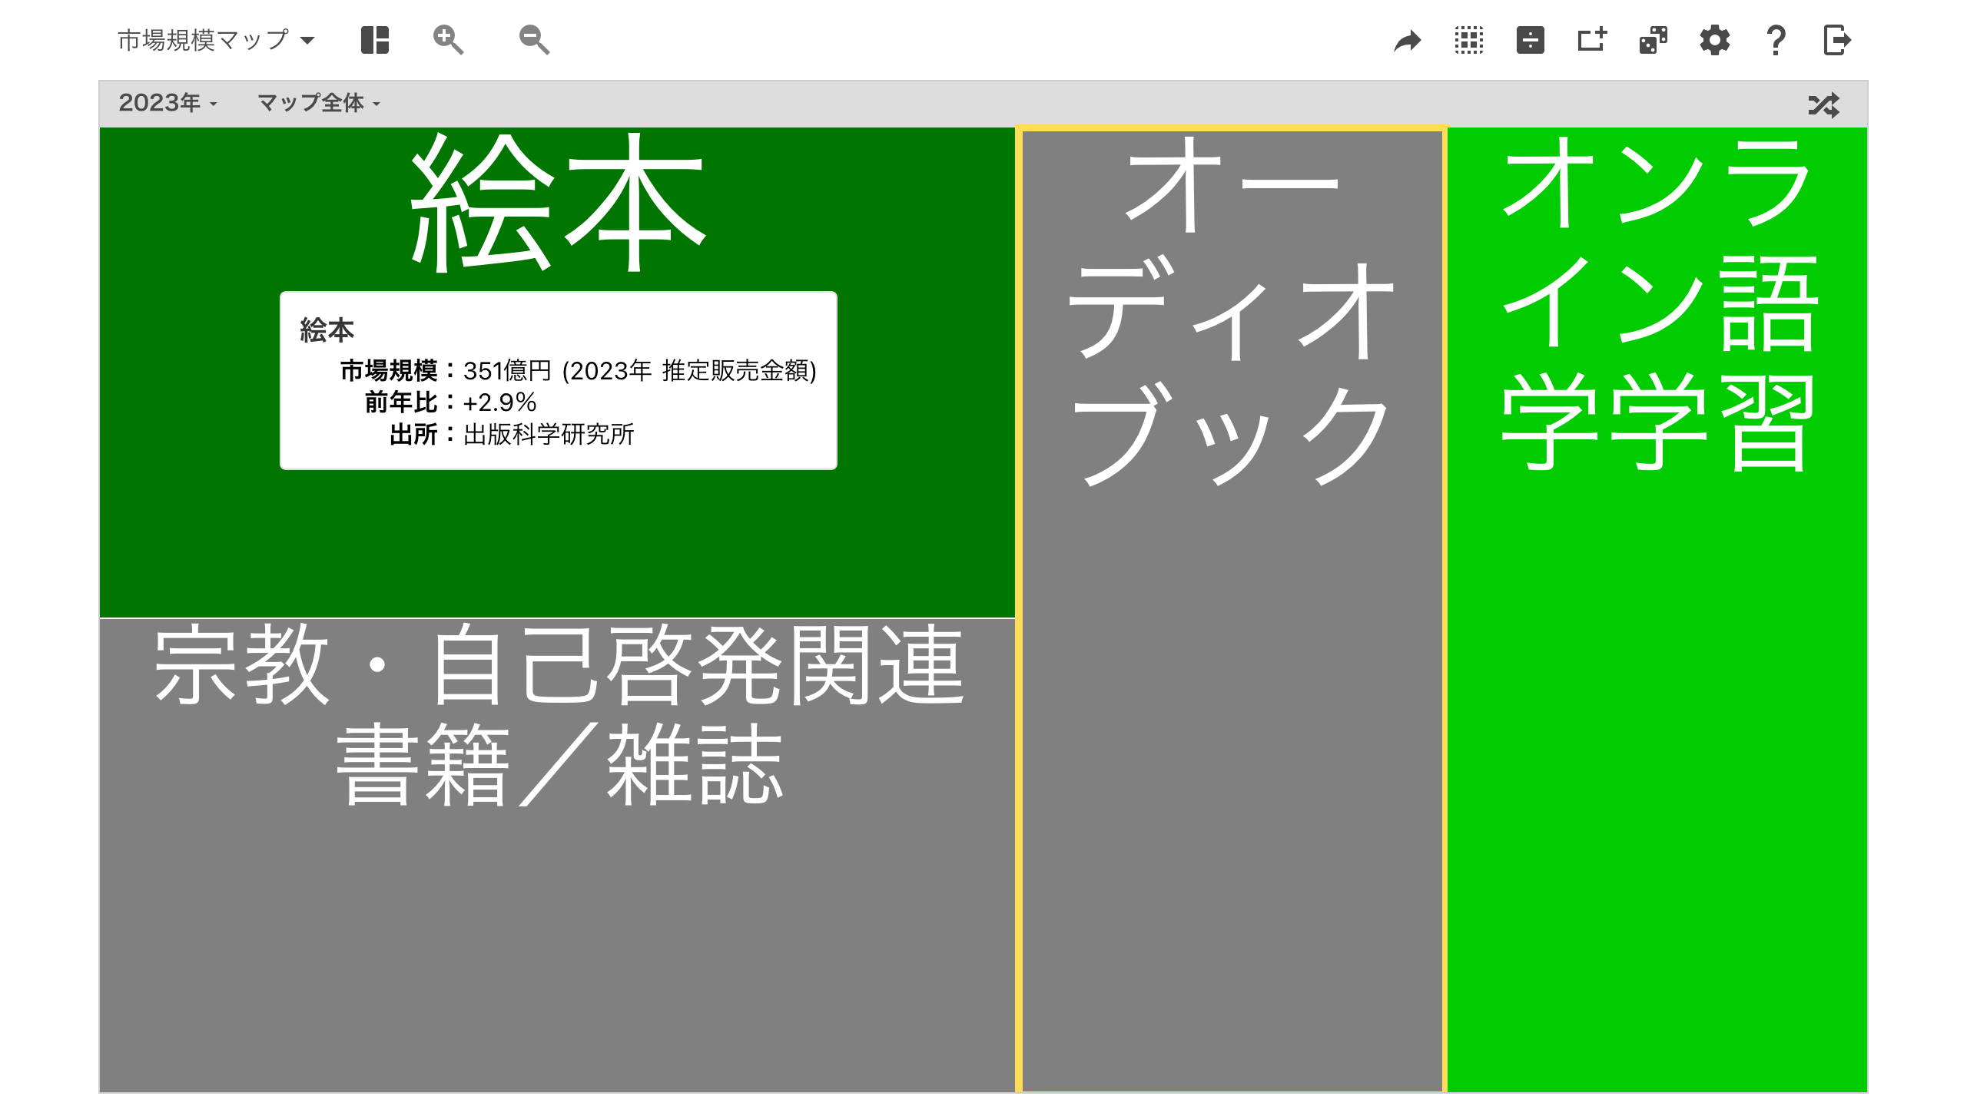Click the zoom out magnifier icon
This screenshot has height=1106, width=1967.
tap(534, 40)
